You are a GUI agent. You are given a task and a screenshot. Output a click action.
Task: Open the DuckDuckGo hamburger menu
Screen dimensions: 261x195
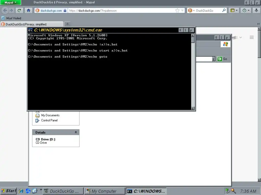pyautogui.click(x=252, y=38)
